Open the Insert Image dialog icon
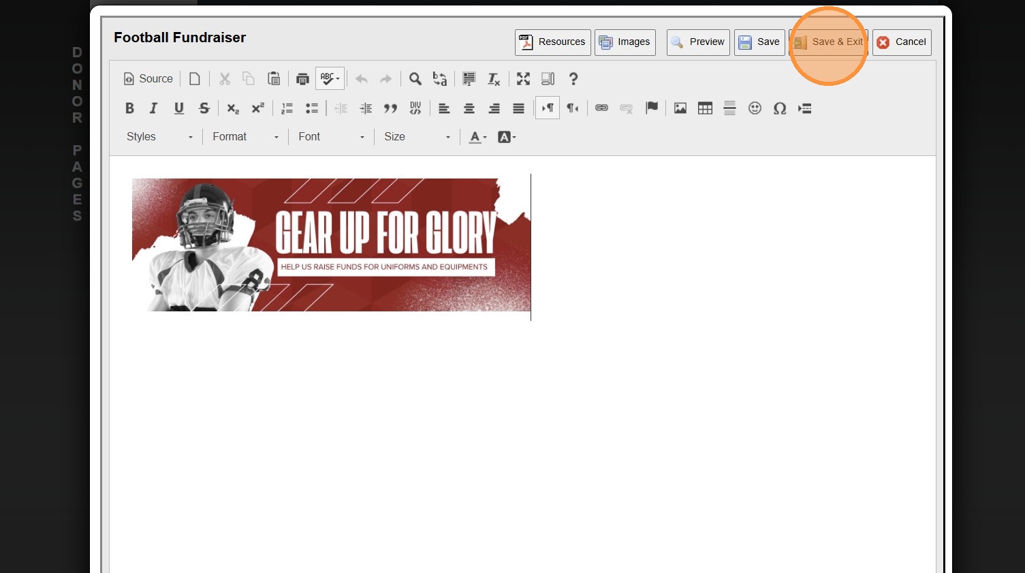The image size is (1025, 573). 680,108
